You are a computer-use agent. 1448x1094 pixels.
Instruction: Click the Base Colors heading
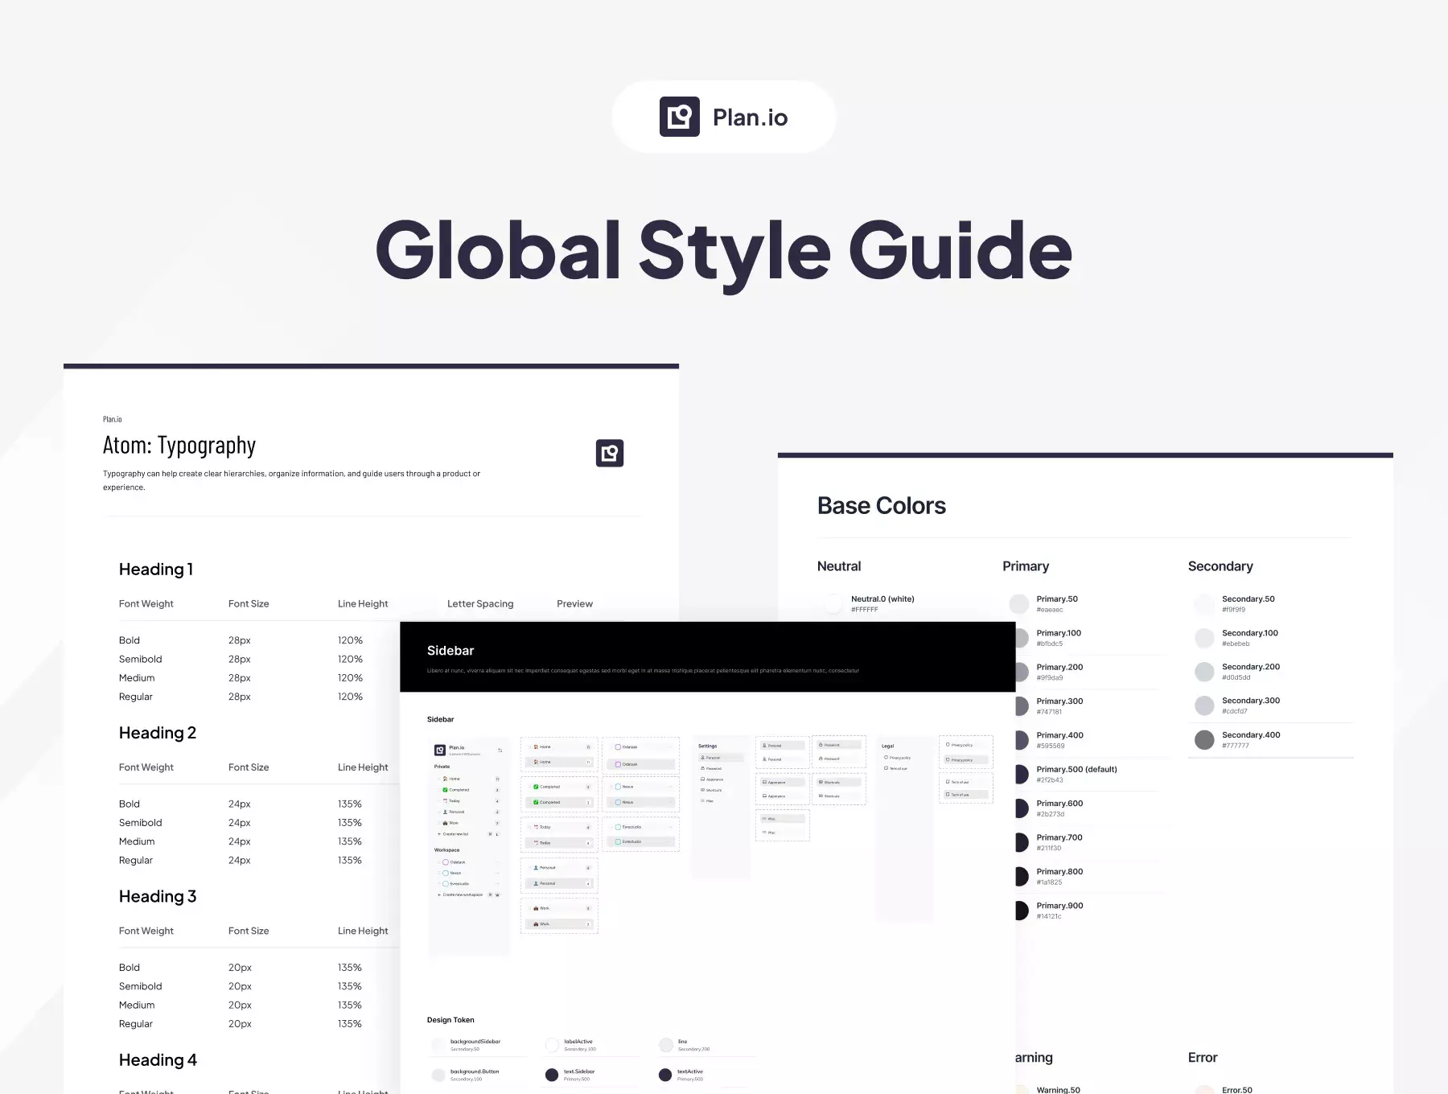882,505
